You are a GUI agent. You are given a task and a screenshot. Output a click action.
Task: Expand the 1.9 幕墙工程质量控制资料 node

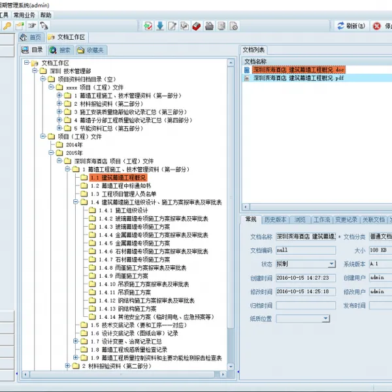[76, 357]
